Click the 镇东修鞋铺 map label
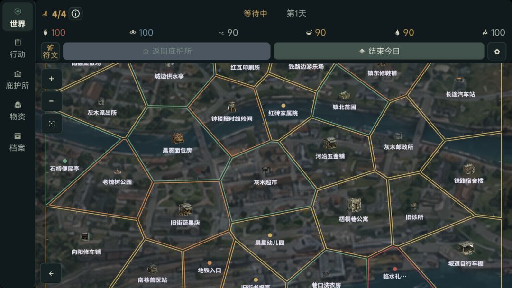 coord(382,73)
